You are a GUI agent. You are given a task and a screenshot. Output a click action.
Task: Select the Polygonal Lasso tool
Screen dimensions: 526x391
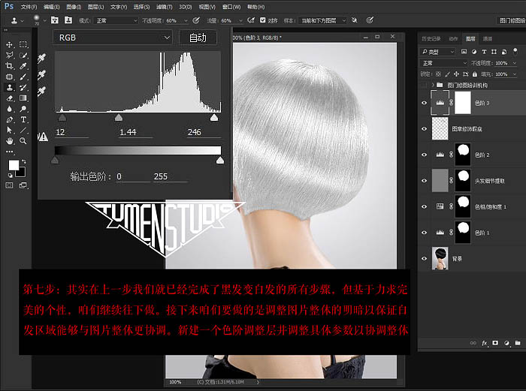pyautogui.click(x=9, y=55)
